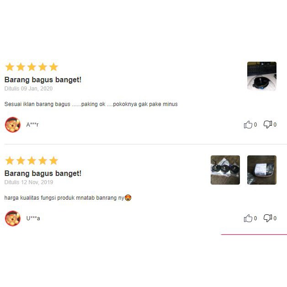The width and height of the screenshot is (287, 287).
Task: Like the review by A***r
Action: (248, 124)
